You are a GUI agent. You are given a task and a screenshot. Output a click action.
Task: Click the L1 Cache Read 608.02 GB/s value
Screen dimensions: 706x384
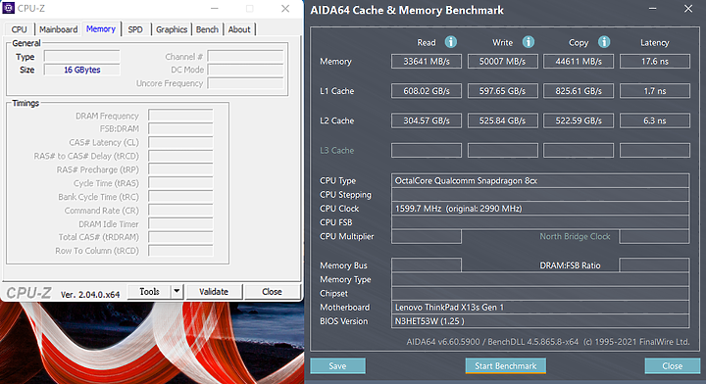427,91
